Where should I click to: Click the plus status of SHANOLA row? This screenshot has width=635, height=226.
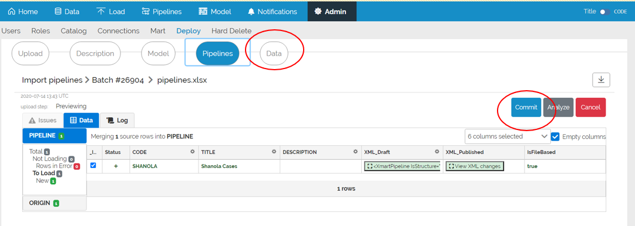pos(116,166)
